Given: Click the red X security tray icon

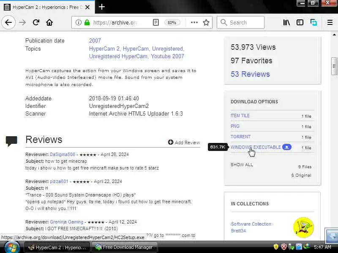Looking at the screenshot, I should click(283, 247).
